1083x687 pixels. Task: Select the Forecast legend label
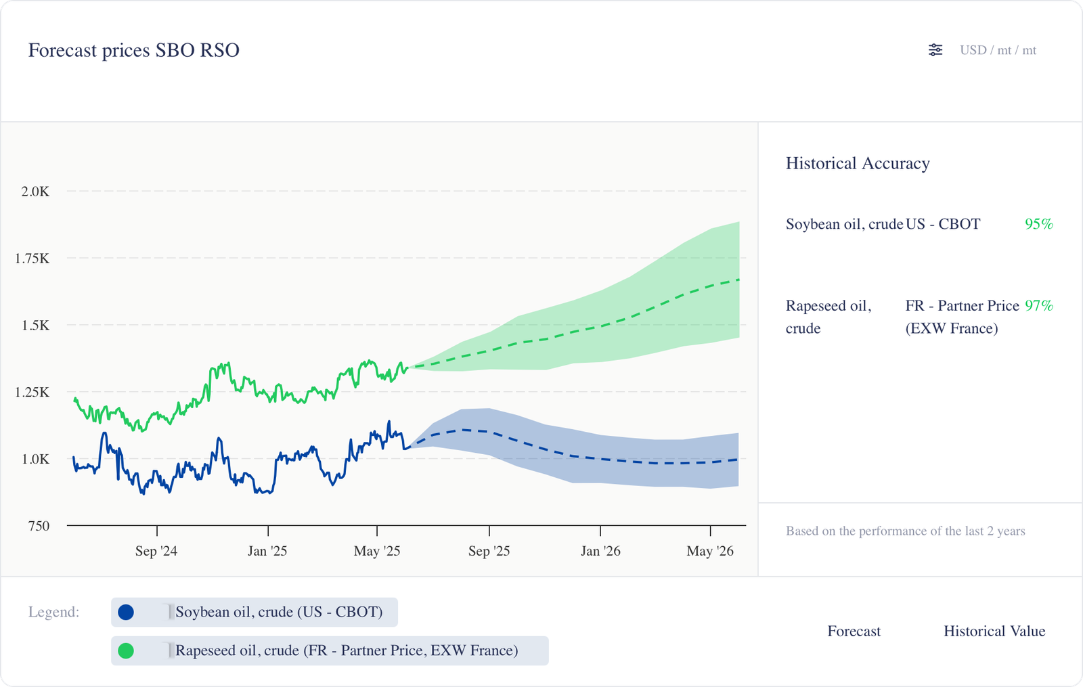854,631
